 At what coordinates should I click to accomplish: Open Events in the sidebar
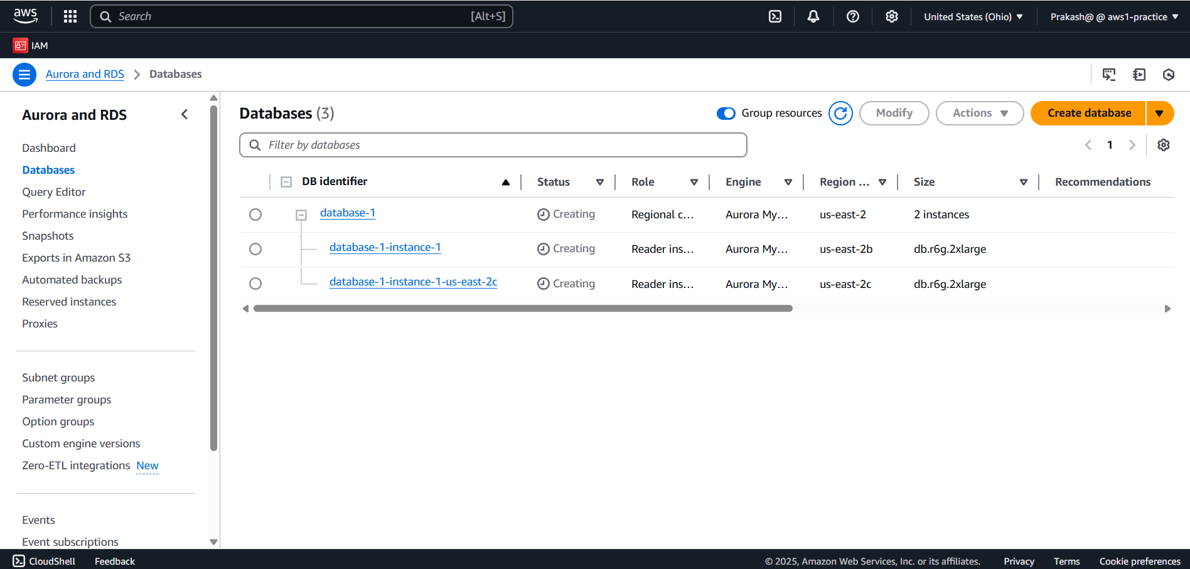38,520
